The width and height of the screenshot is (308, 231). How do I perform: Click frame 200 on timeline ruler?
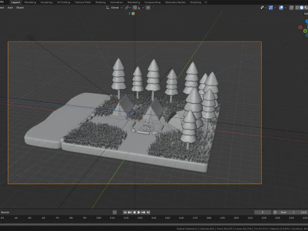pyautogui.click(x=236, y=218)
